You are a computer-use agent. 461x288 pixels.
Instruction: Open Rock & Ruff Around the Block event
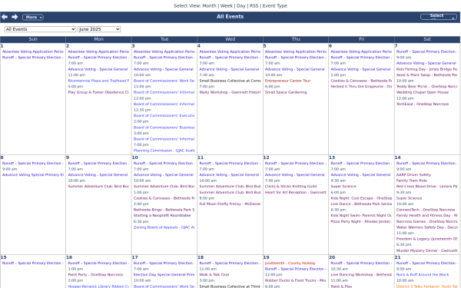coord(423,274)
